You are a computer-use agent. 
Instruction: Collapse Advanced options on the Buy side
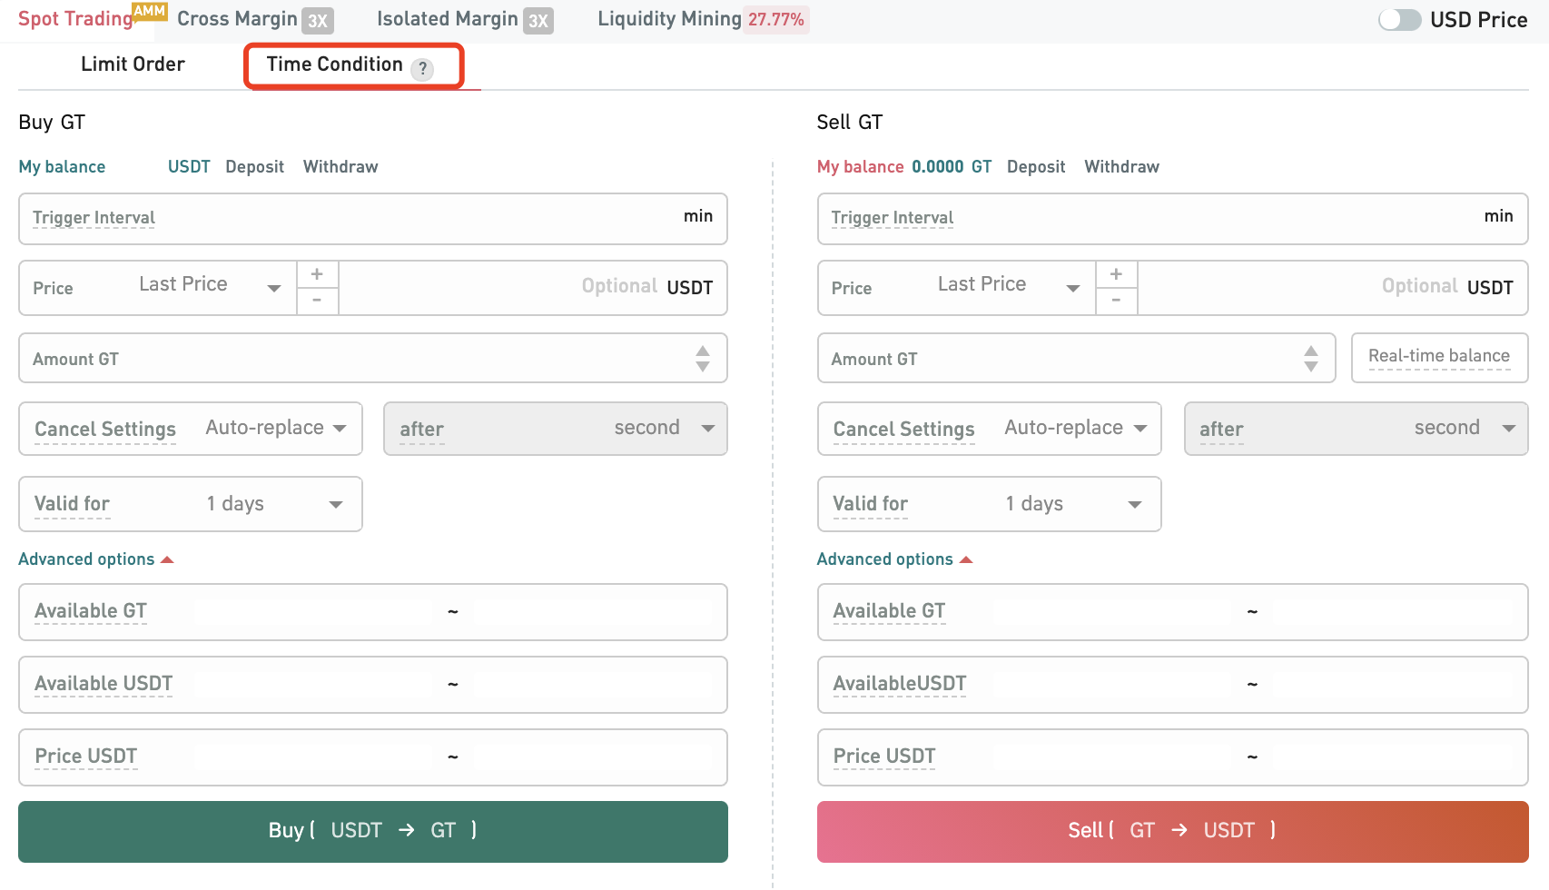click(95, 559)
